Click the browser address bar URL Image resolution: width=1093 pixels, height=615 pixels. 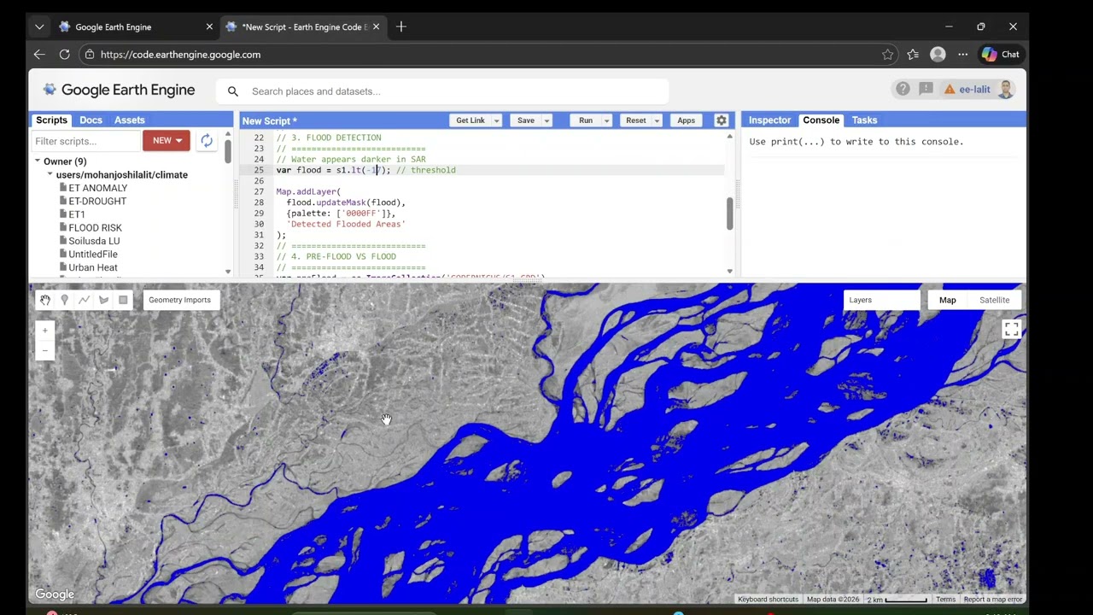pyautogui.click(x=180, y=54)
